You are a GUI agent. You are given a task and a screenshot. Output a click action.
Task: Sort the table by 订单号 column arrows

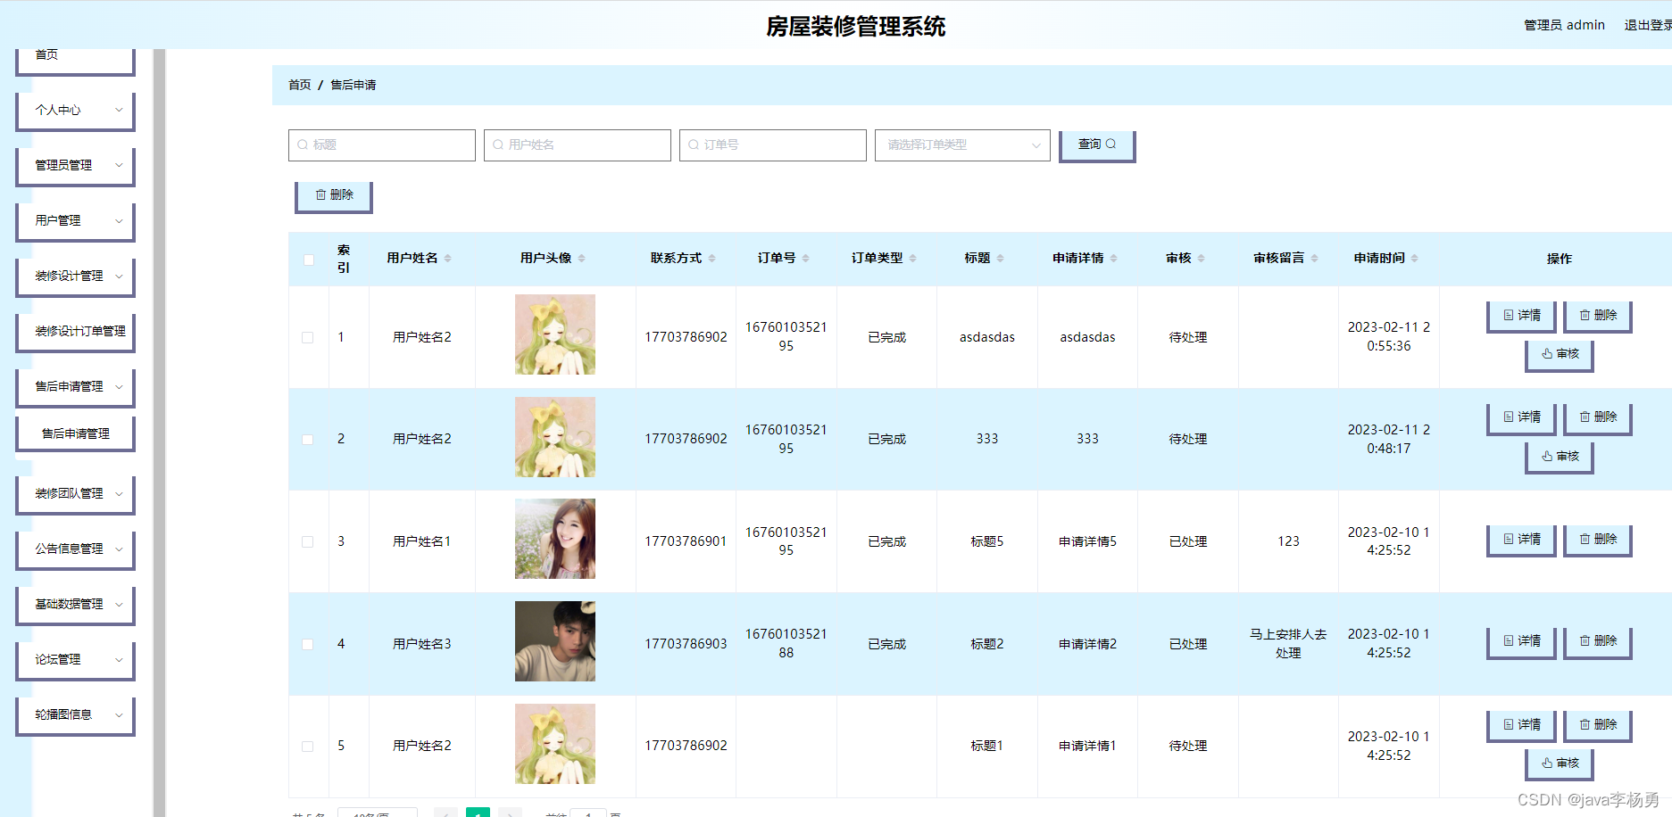805,259
